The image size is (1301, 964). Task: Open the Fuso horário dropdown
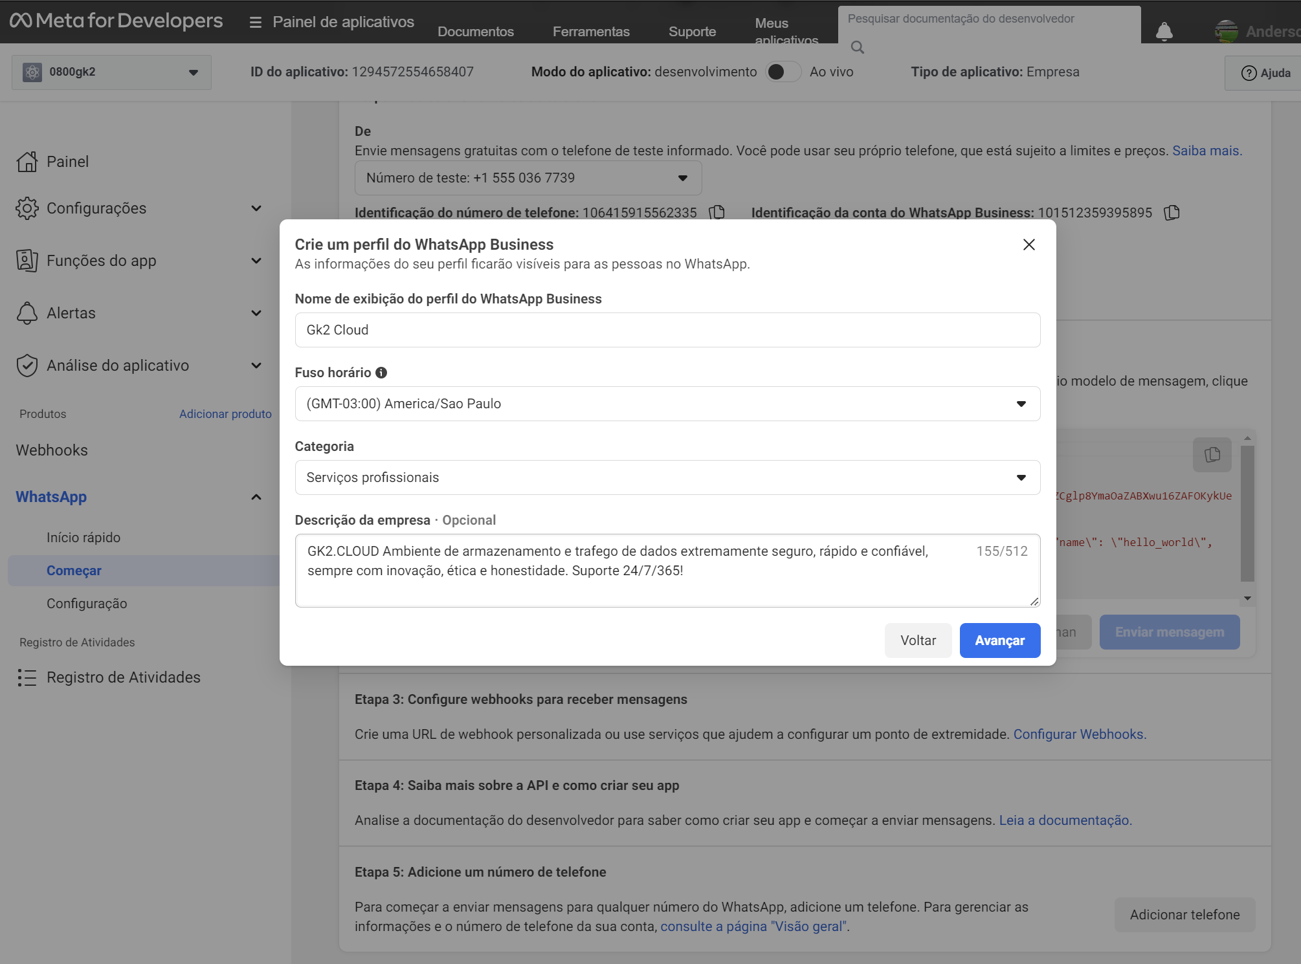point(667,404)
